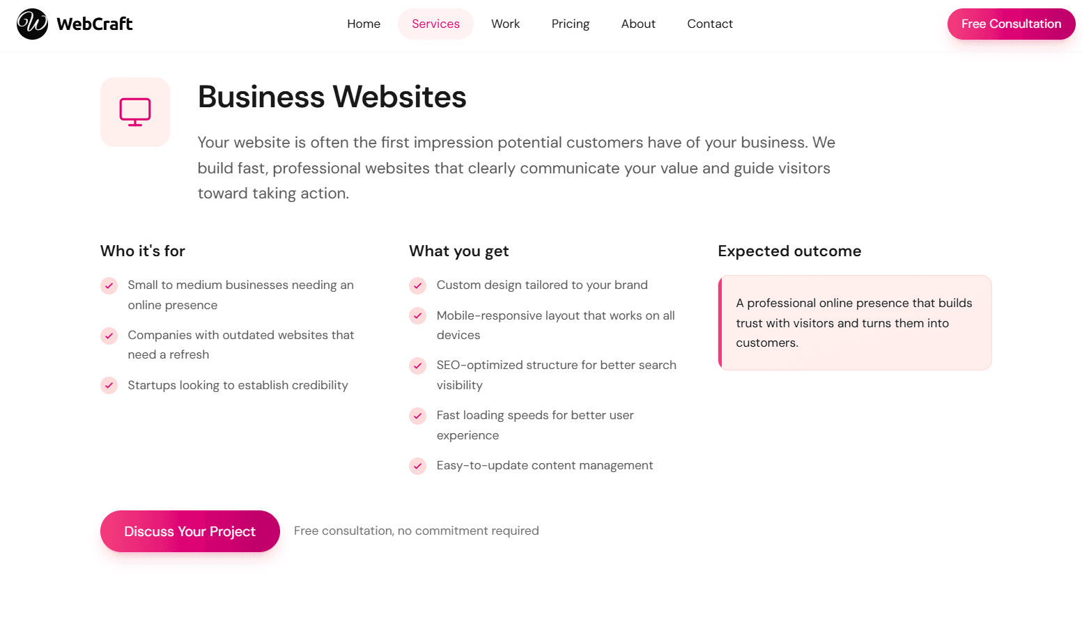This screenshot has height=619, width=1082.
Task: Select the highlighted Services nav item
Action: [435, 24]
